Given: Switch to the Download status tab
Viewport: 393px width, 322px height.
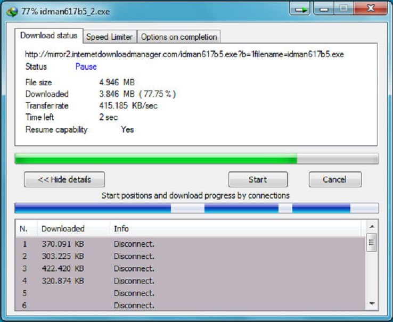Looking at the screenshot, I should click(48, 36).
